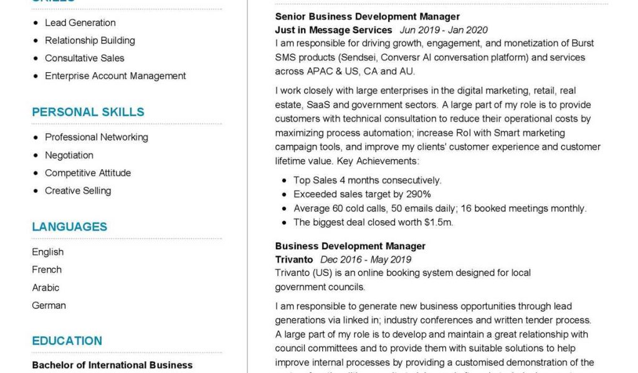This screenshot has width=638, height=373.
Task: Click the Senior Business Development Manager title
Action: 367,17
